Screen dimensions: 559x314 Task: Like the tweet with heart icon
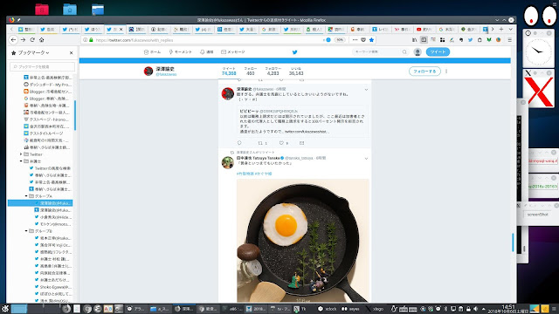click(281, 143)
